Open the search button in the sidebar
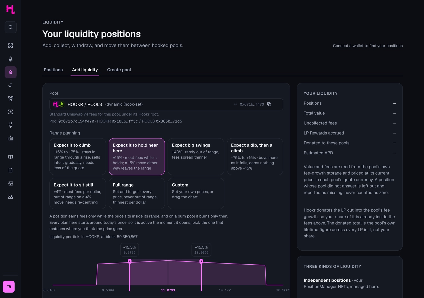This screenshot has height=298, width=424. pyautogui.click(x=11, y=27)
